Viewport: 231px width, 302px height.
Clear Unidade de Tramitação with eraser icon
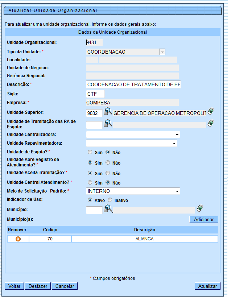pyautogui.click(x=211, y=124)
